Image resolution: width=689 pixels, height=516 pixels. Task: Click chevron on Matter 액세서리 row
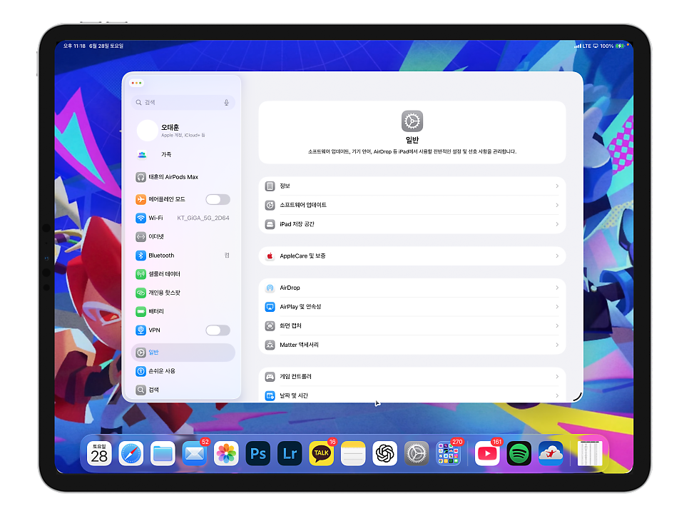(557, 345)
